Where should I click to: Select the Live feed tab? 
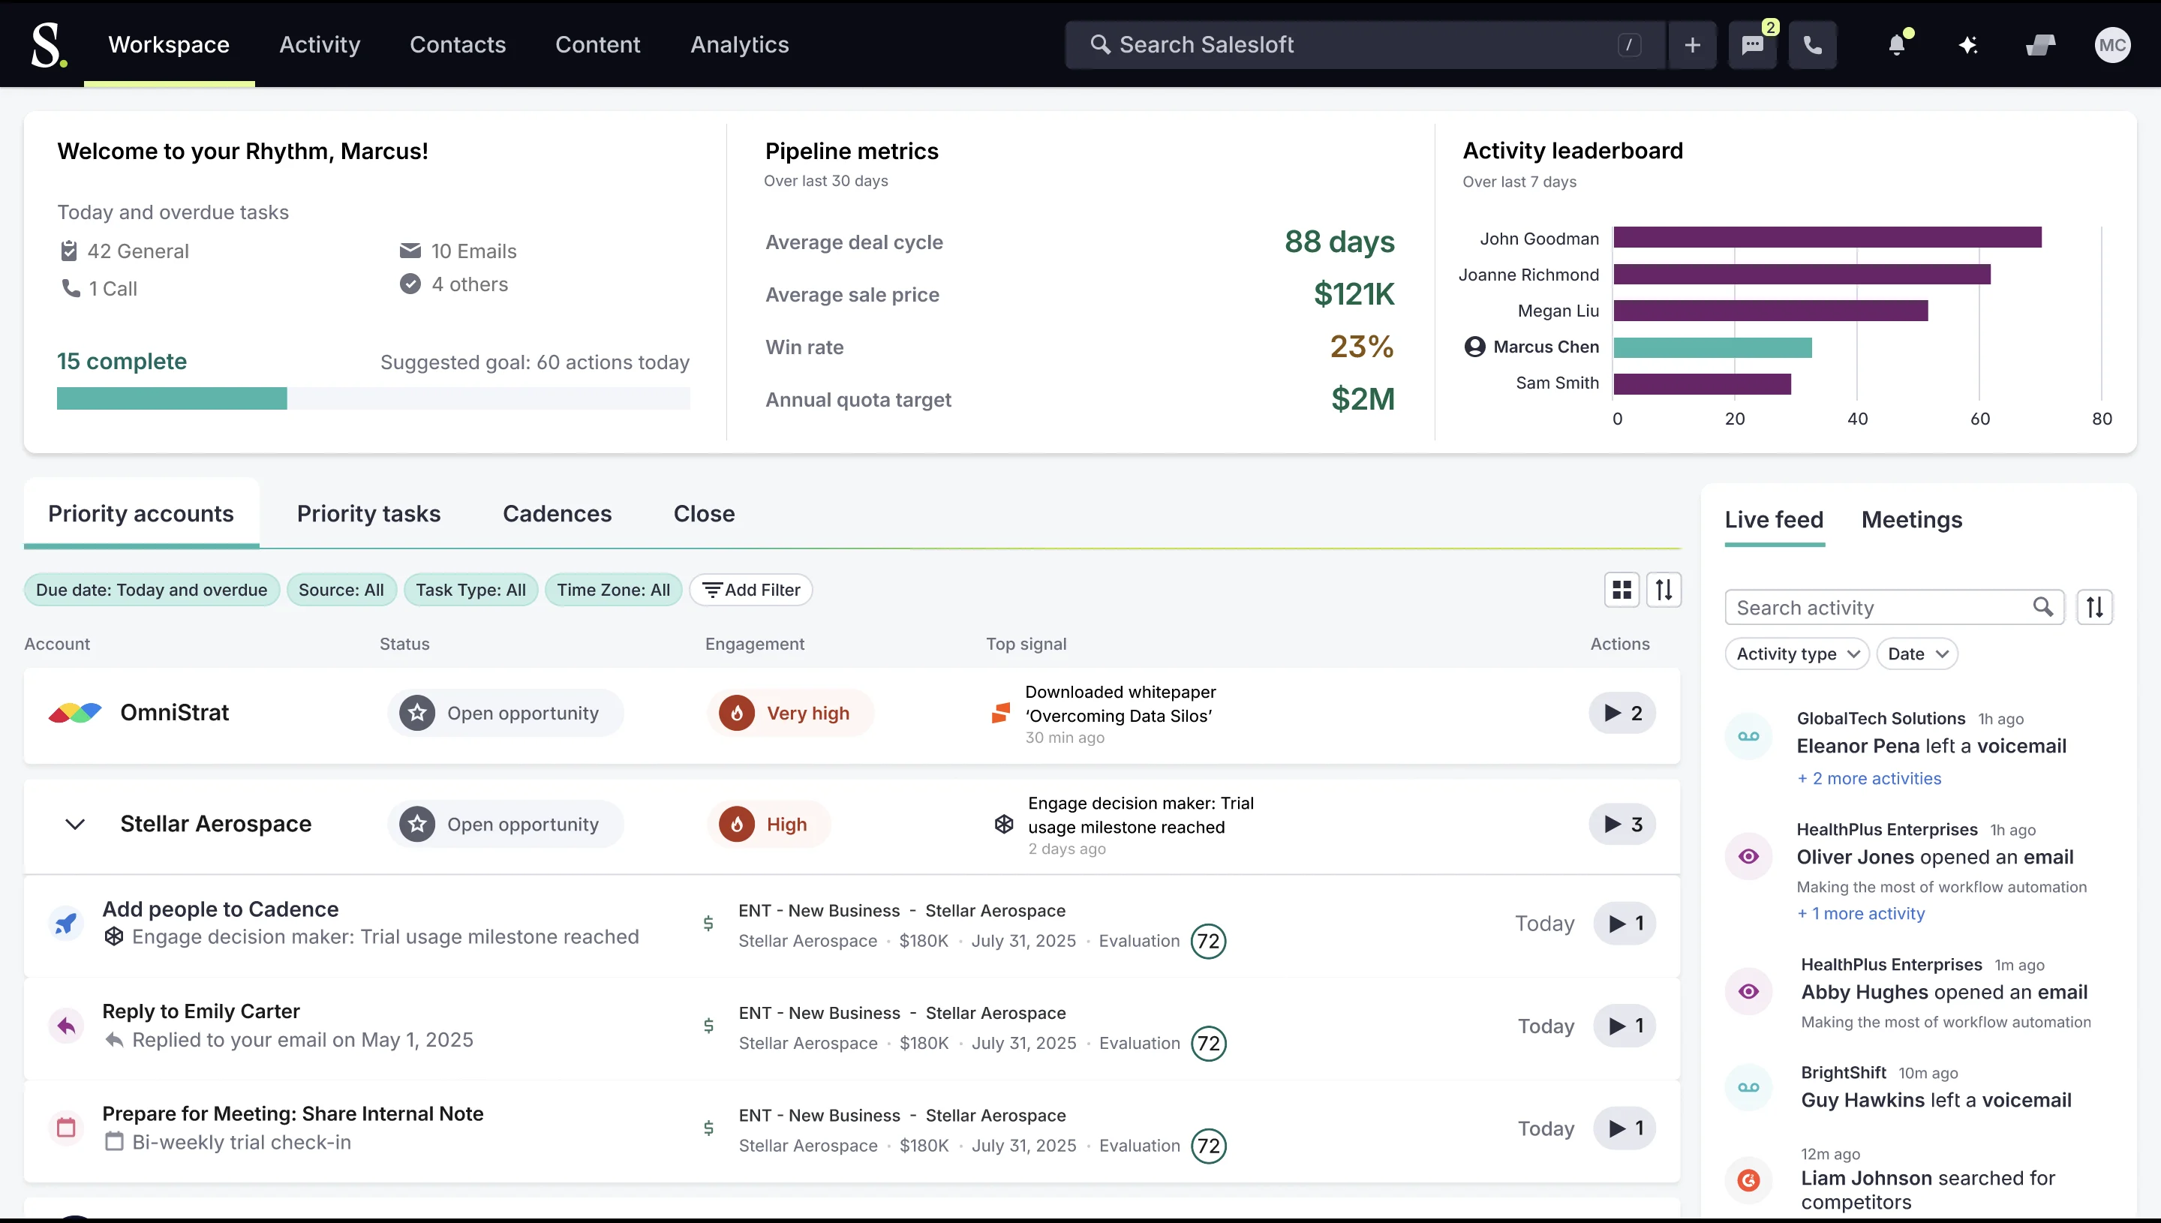pyautogui.click(x=1775, y=520)
